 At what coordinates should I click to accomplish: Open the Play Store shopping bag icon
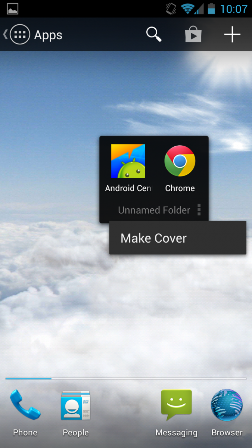click(193, 35)
